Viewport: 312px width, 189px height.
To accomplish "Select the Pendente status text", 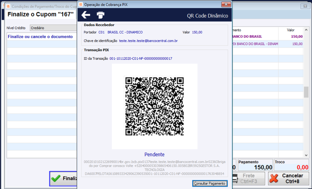I will 154,155.
